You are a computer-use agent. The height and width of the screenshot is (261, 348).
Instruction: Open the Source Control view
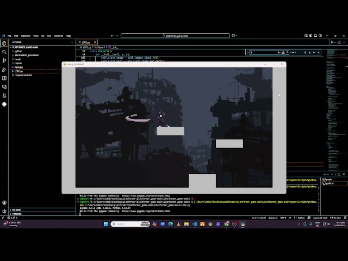tap(4, 60)
